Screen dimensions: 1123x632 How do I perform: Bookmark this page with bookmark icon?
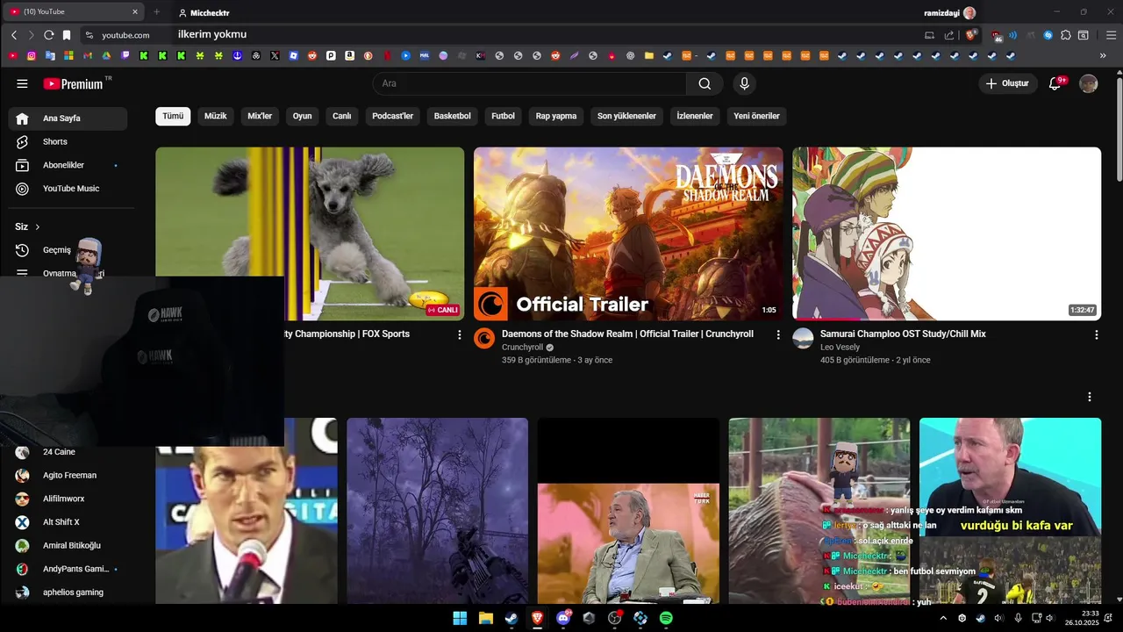(x=67, y=35)
